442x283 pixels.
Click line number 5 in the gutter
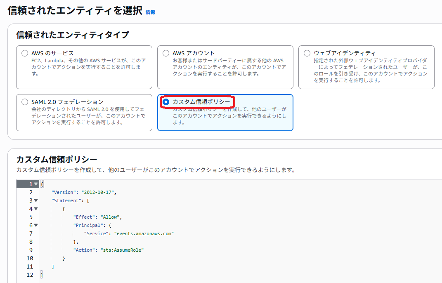point(31,217)
